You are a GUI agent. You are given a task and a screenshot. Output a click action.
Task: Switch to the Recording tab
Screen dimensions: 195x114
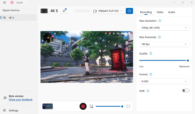pos(146,12)
